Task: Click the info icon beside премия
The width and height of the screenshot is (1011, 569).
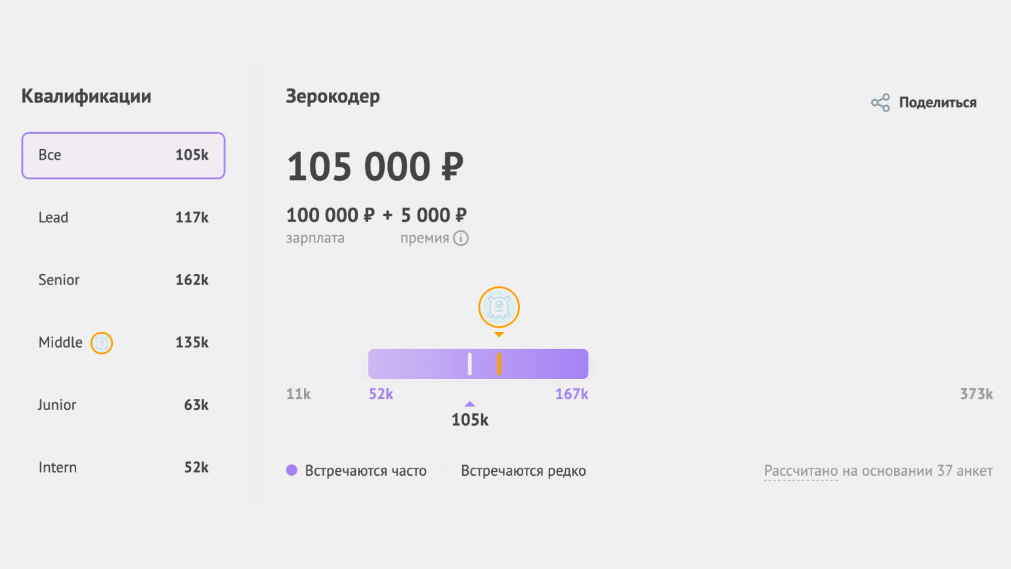Action: [x=461, y=239]
